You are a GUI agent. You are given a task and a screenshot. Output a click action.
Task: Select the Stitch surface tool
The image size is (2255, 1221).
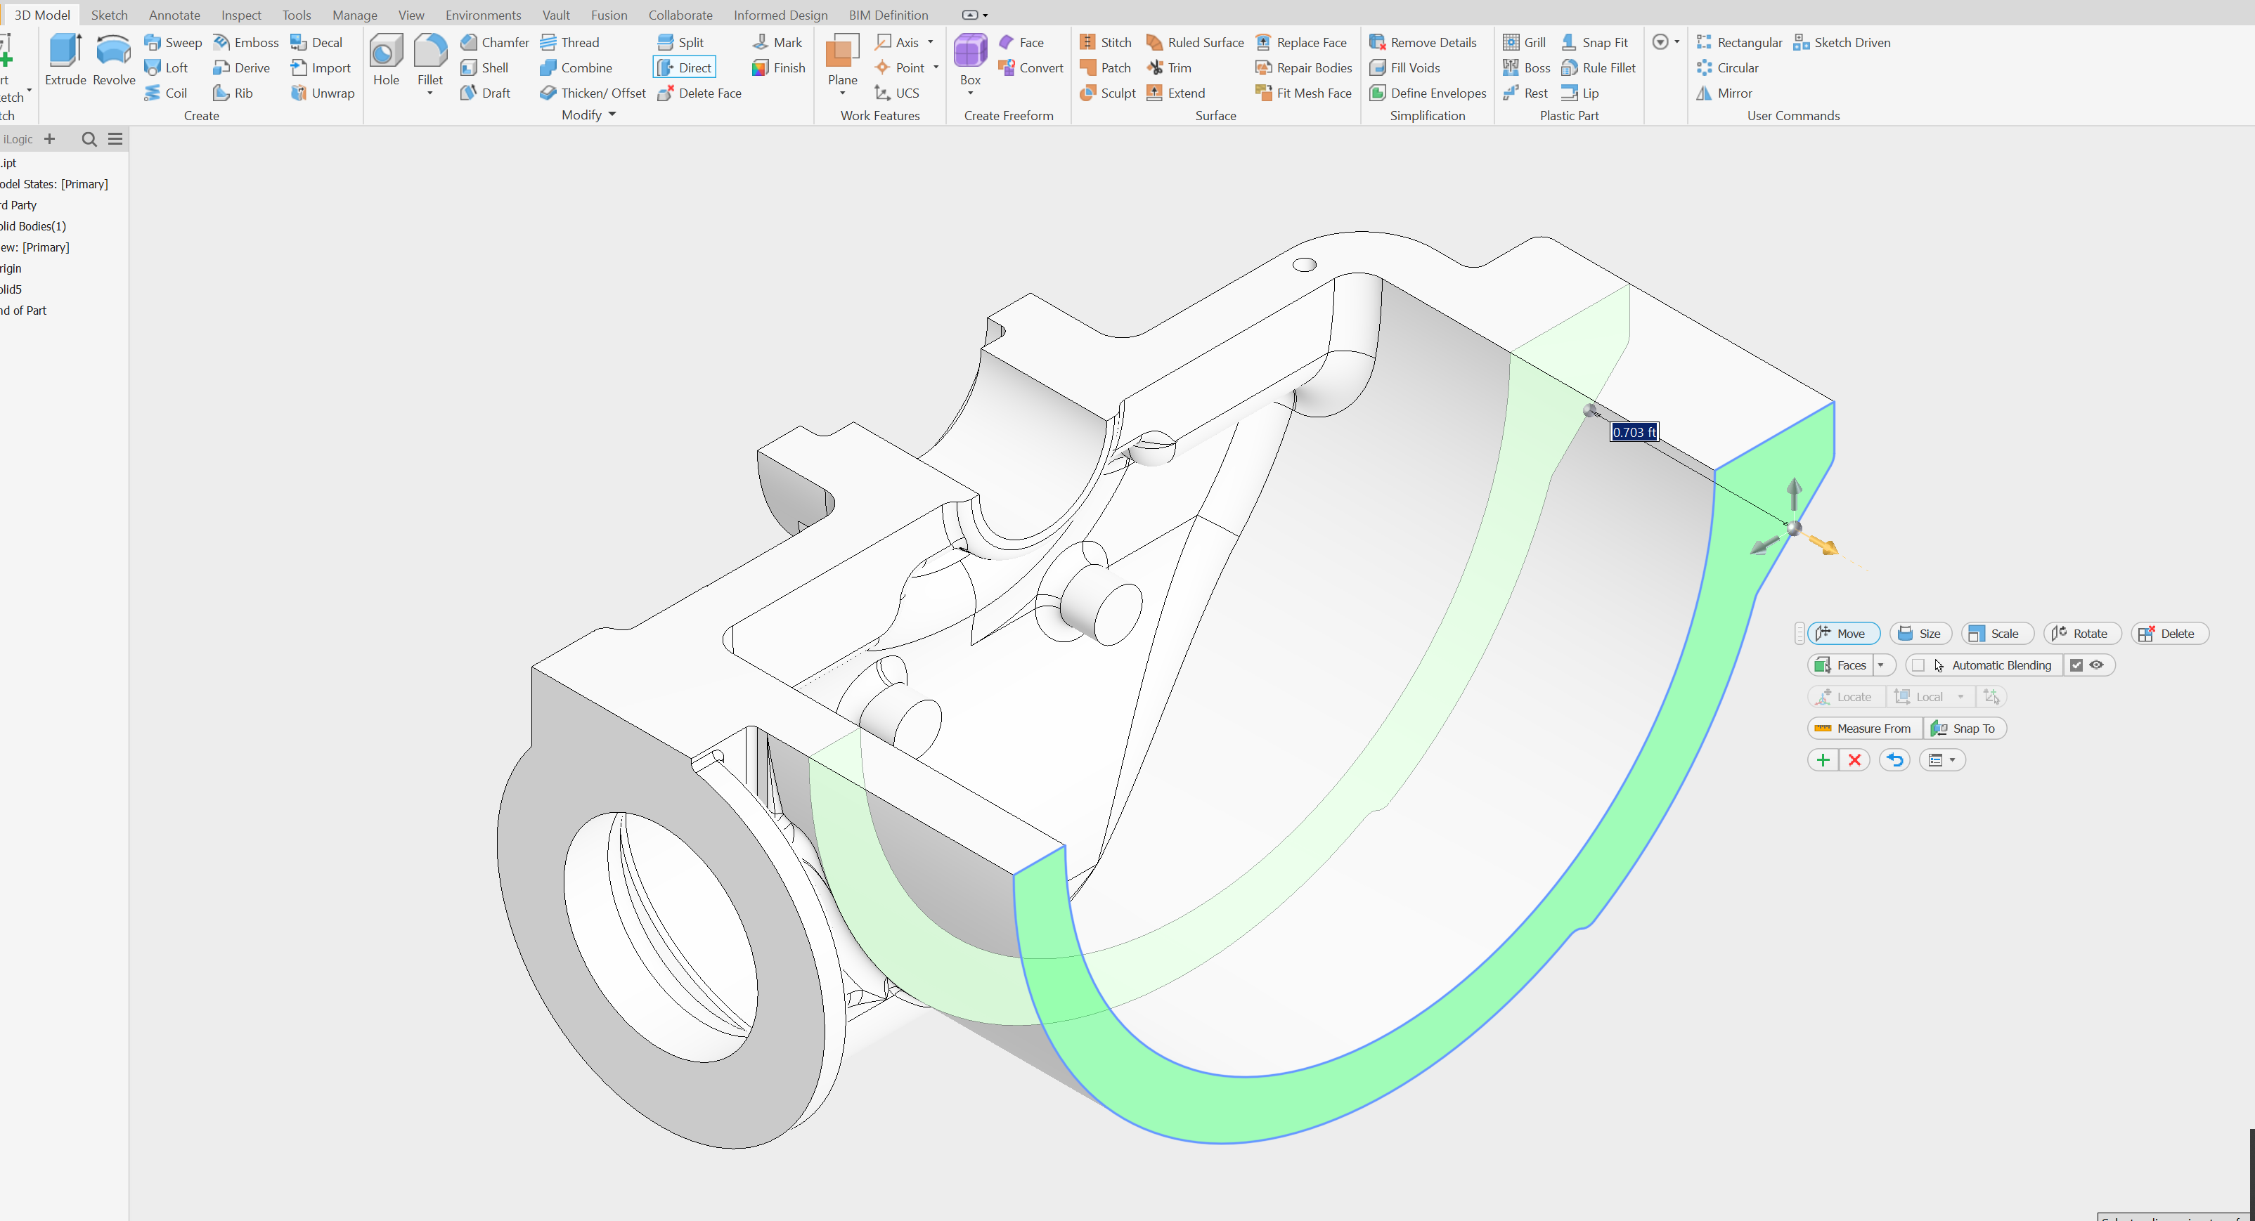pos(1106,41)
